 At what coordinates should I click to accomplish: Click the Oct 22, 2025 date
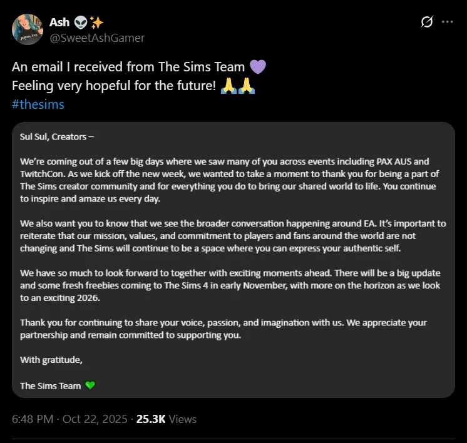(x=95, y=419)
